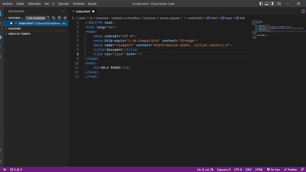Click the meta viewport line
This screenshot has height=172, width=306.
pos(162,45)
